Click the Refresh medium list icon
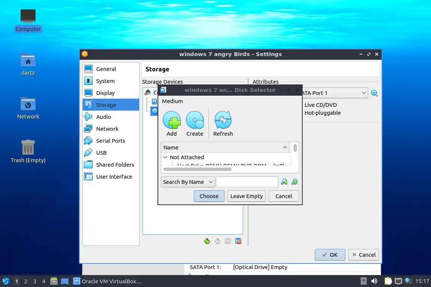431x287 pixels. click(223, 120)
